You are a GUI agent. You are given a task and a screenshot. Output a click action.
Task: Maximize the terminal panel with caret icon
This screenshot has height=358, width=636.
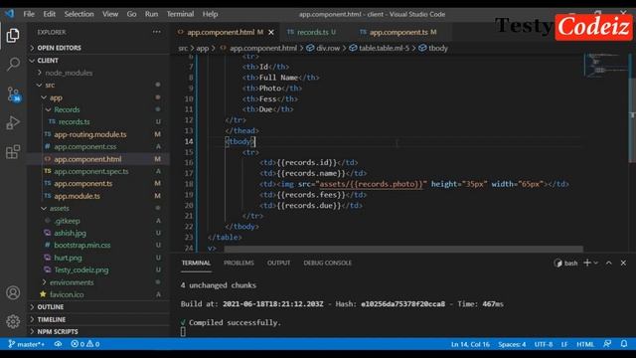coord(609,263)
